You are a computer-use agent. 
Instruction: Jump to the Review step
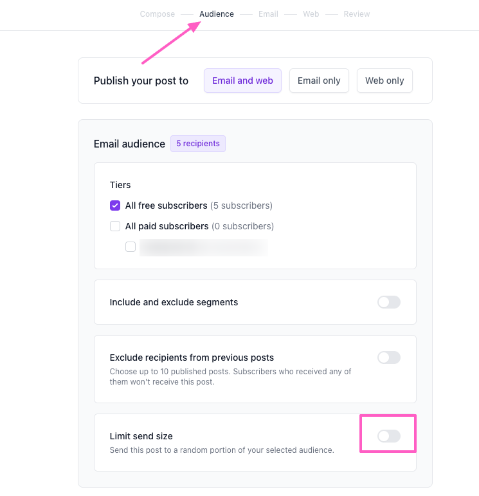pyautogui.click(x=356, y=14)
